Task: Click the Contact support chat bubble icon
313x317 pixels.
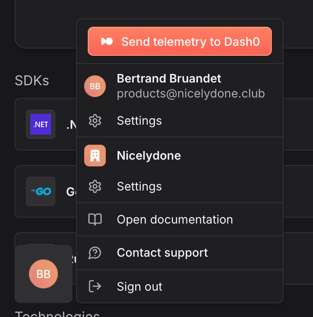Action: coord(95,253)
